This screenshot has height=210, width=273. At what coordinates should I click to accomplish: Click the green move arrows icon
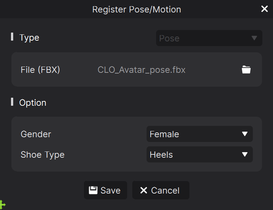[x=3, y=205]
